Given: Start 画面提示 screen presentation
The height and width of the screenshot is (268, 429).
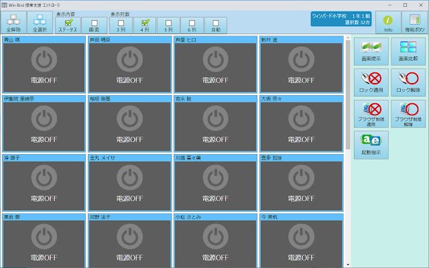Looking at the screenshot, I should point(371,52).
